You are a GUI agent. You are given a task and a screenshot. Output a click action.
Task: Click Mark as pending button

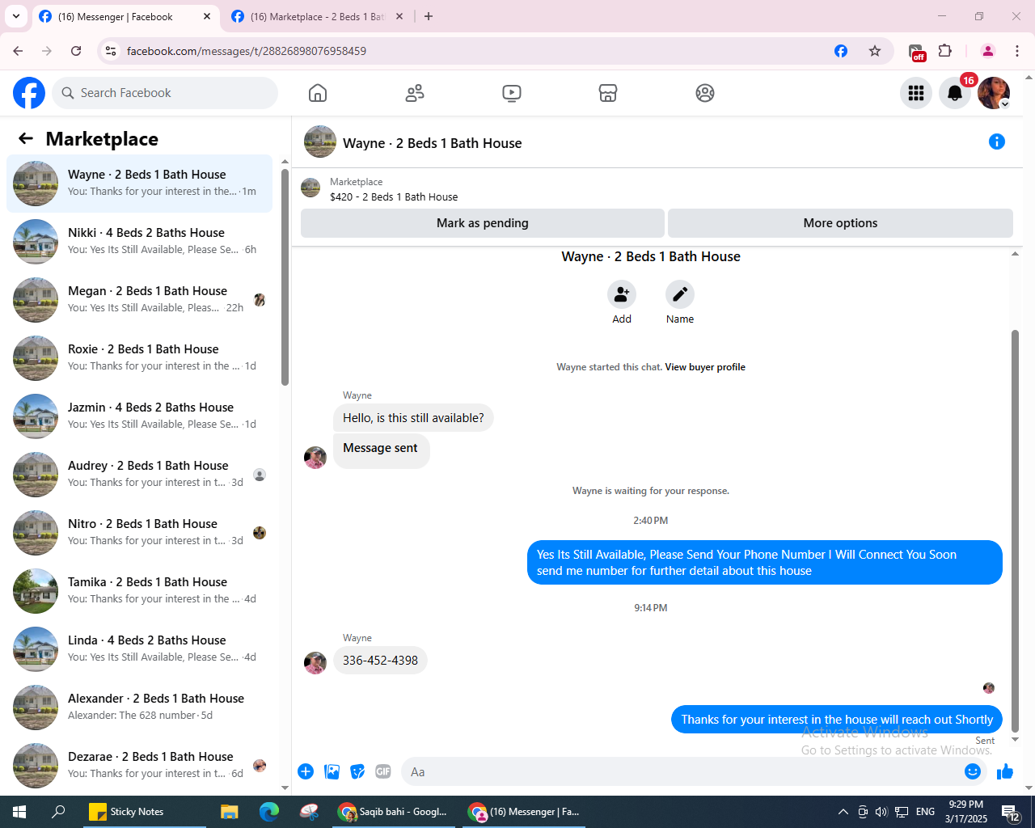coord(483,223)
